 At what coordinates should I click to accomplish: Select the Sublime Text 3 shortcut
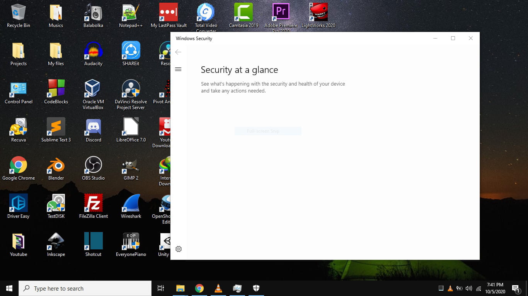(x=56, y=131)
